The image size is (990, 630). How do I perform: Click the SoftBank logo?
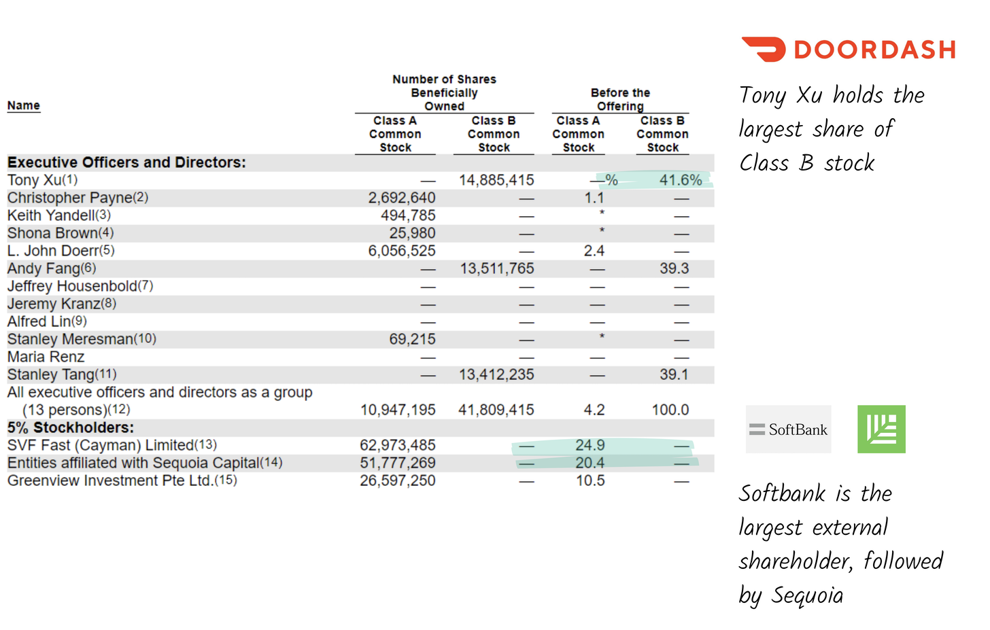pyautogui.click(x=788, y=430)
